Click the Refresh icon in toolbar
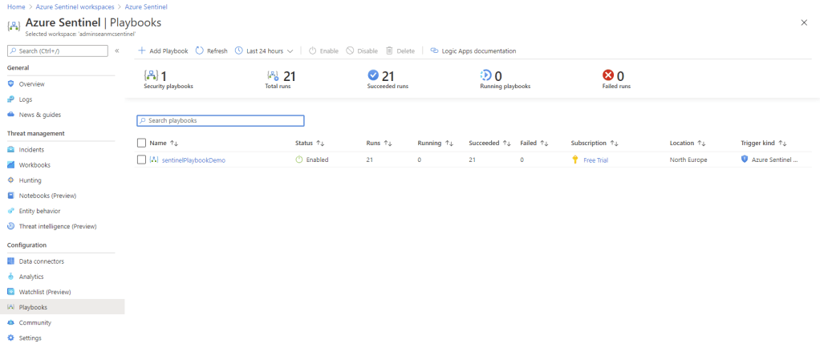Image resolution: width=820 pixels, height=356 pixels. [x=199, y=51]
